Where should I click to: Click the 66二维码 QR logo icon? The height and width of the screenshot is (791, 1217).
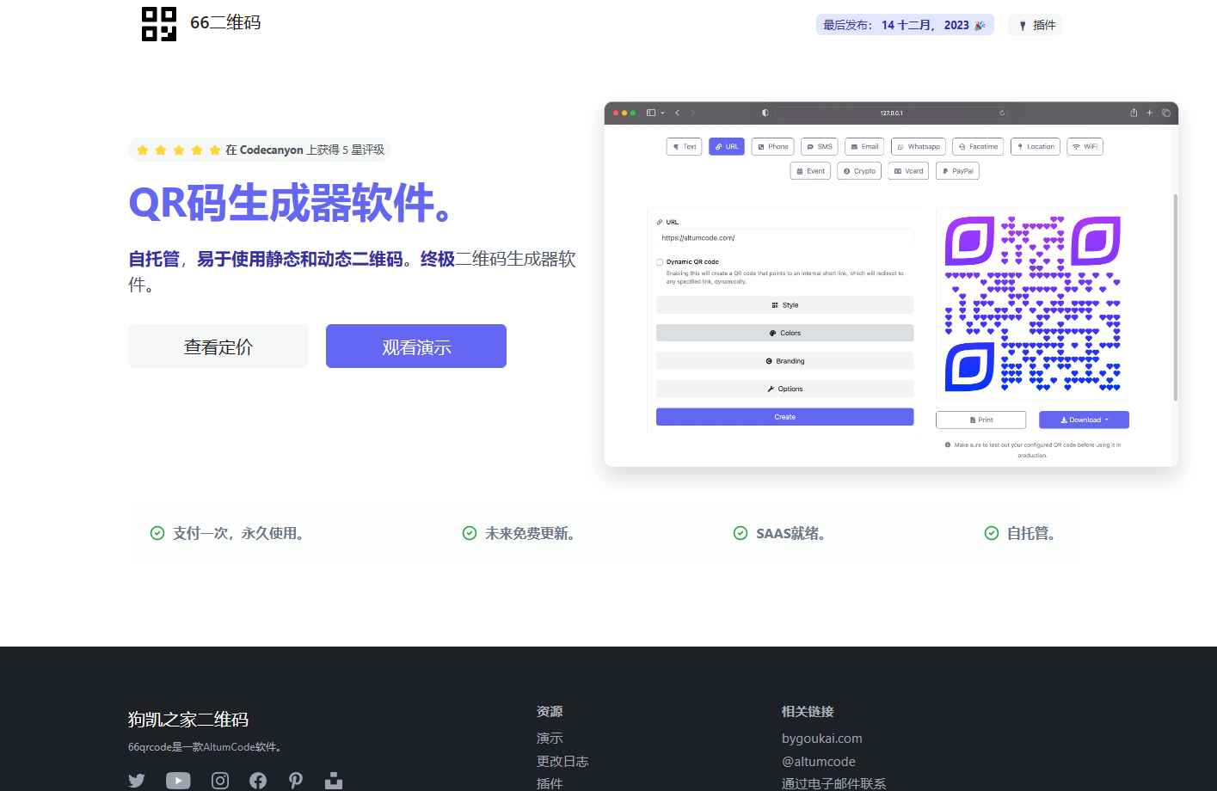pos(159,24)
